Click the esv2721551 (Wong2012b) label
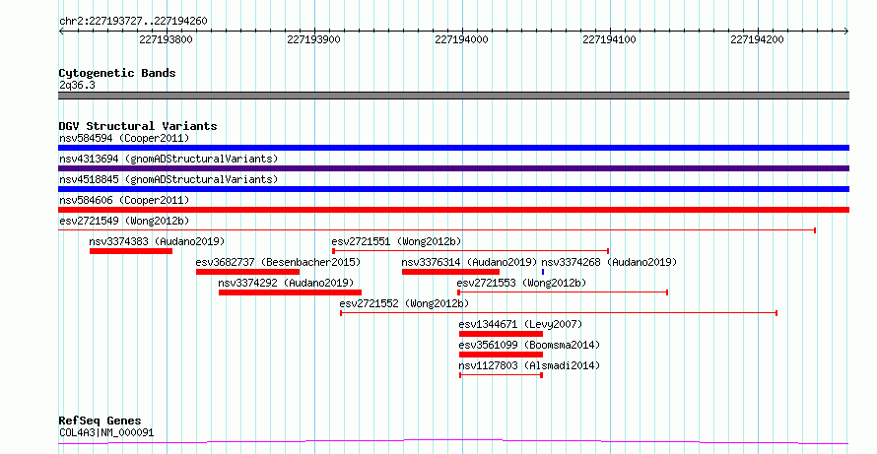The image size is (877, 454). pos(396,241)
